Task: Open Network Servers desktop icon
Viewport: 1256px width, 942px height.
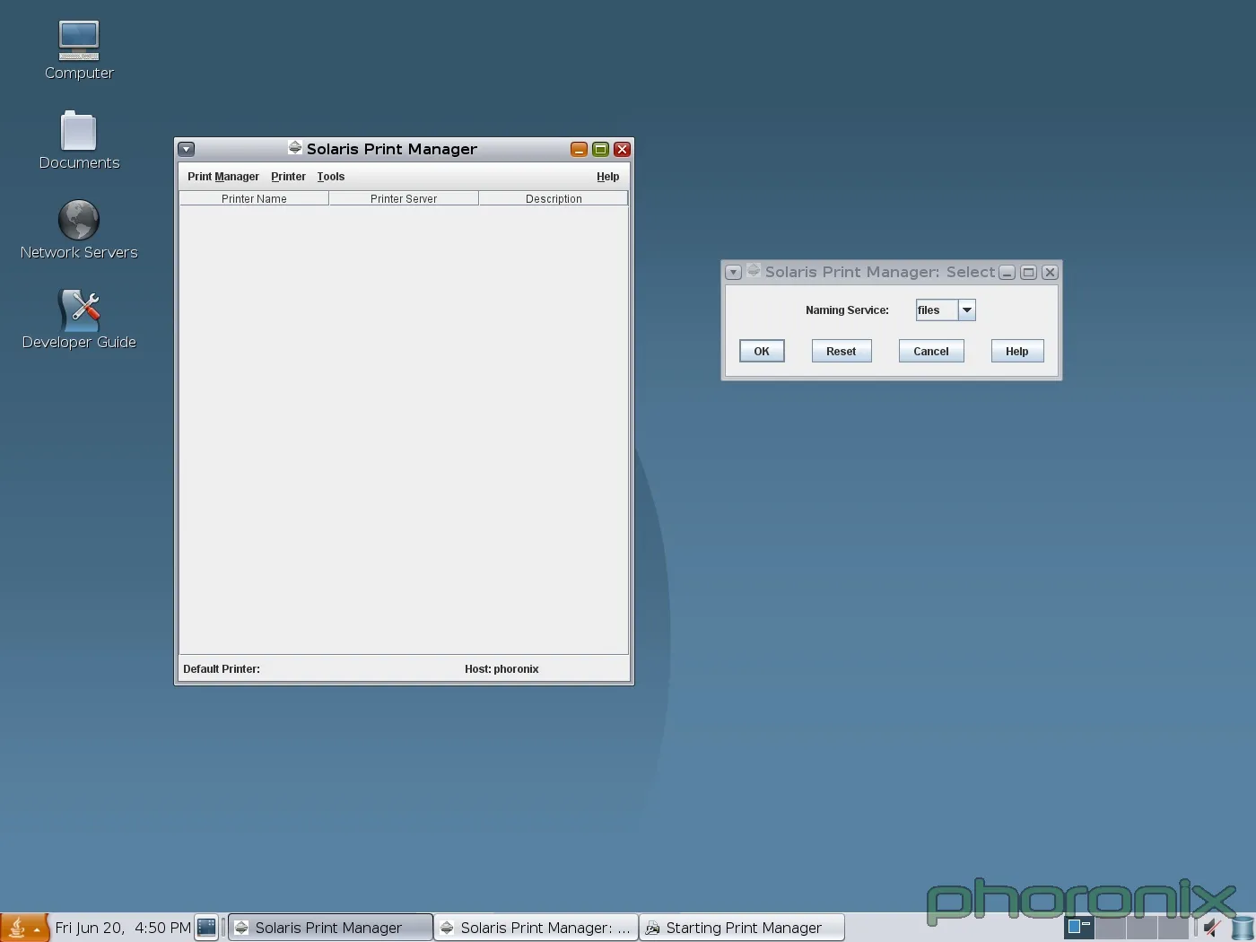Action: point(79,231)
